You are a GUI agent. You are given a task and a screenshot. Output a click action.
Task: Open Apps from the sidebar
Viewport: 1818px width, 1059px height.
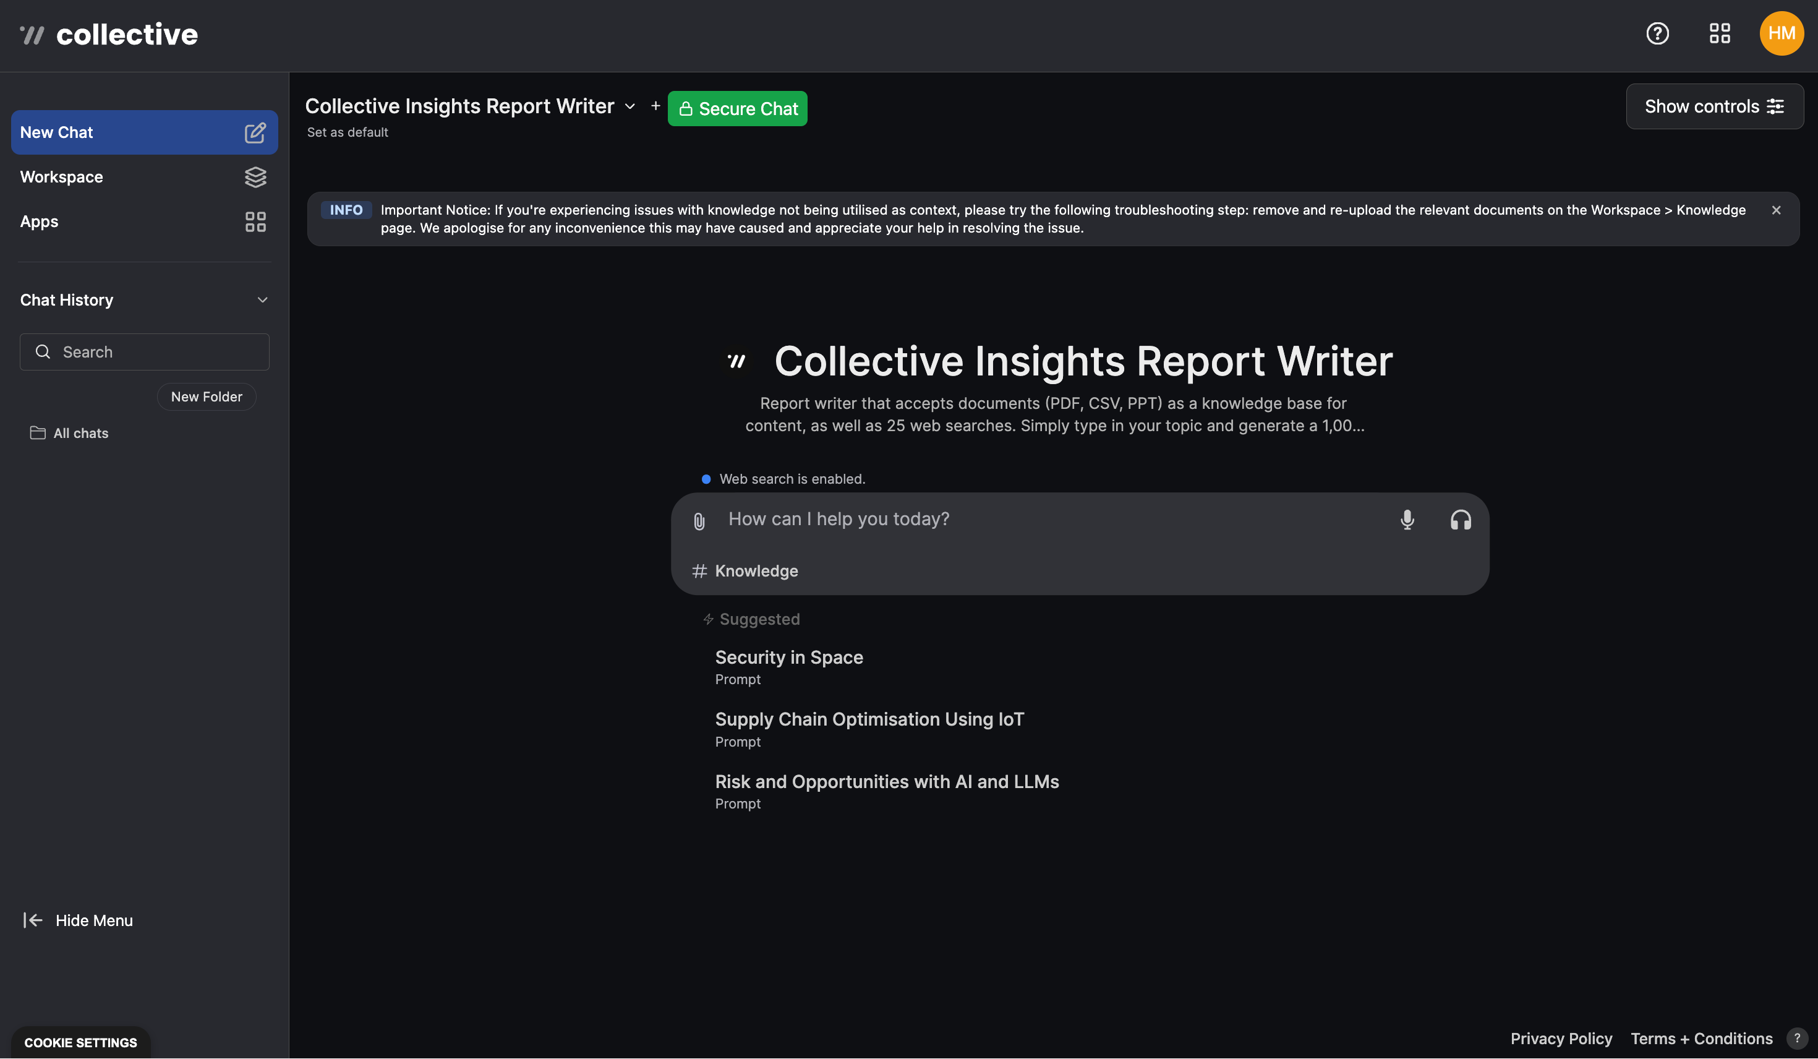pos(144,221)
